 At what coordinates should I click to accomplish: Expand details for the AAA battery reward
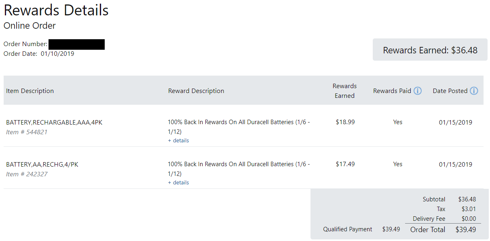[x=178, y=141]
